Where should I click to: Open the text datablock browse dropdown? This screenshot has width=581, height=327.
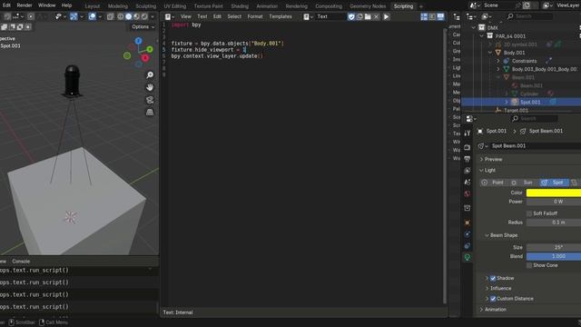coord(309,16)
